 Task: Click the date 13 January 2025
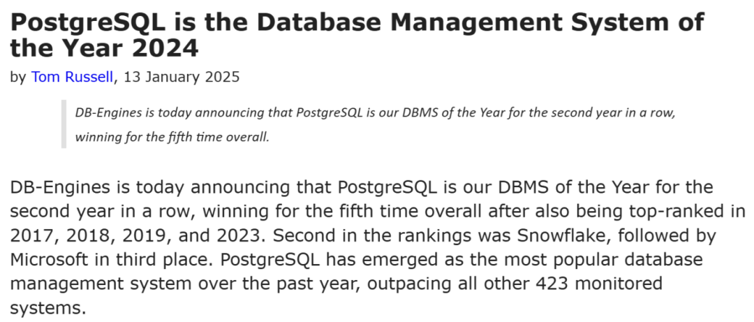[182, 77]
